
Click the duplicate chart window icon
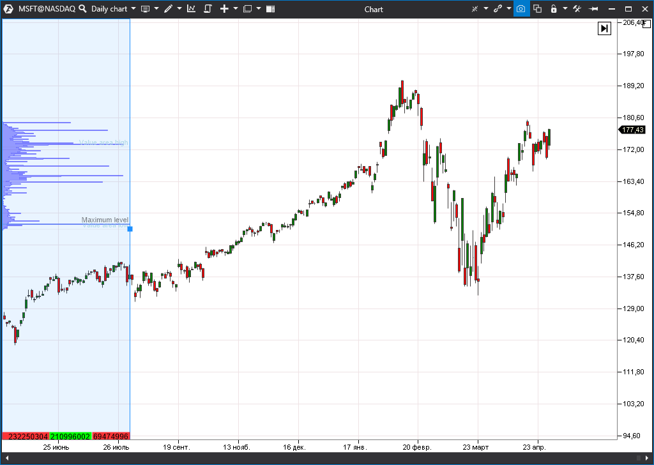[537, 9]
